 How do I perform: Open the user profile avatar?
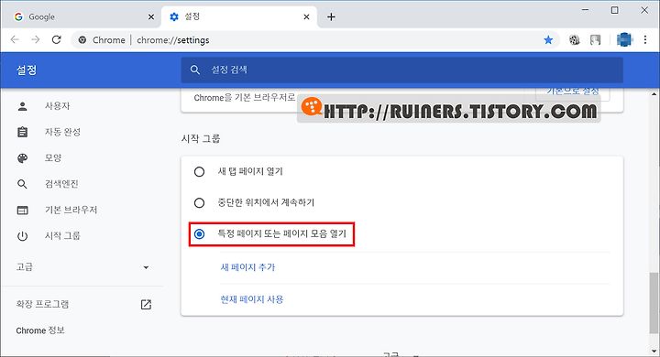[x=624, y=40]
